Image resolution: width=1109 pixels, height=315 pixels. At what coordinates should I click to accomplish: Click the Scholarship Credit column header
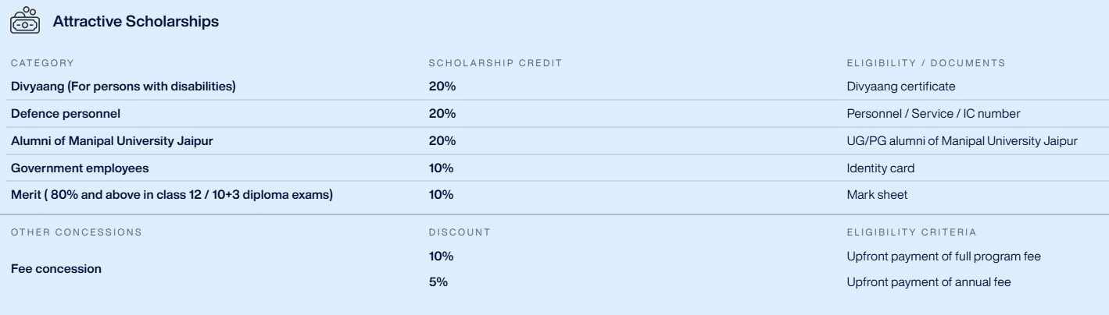[495, 62]
